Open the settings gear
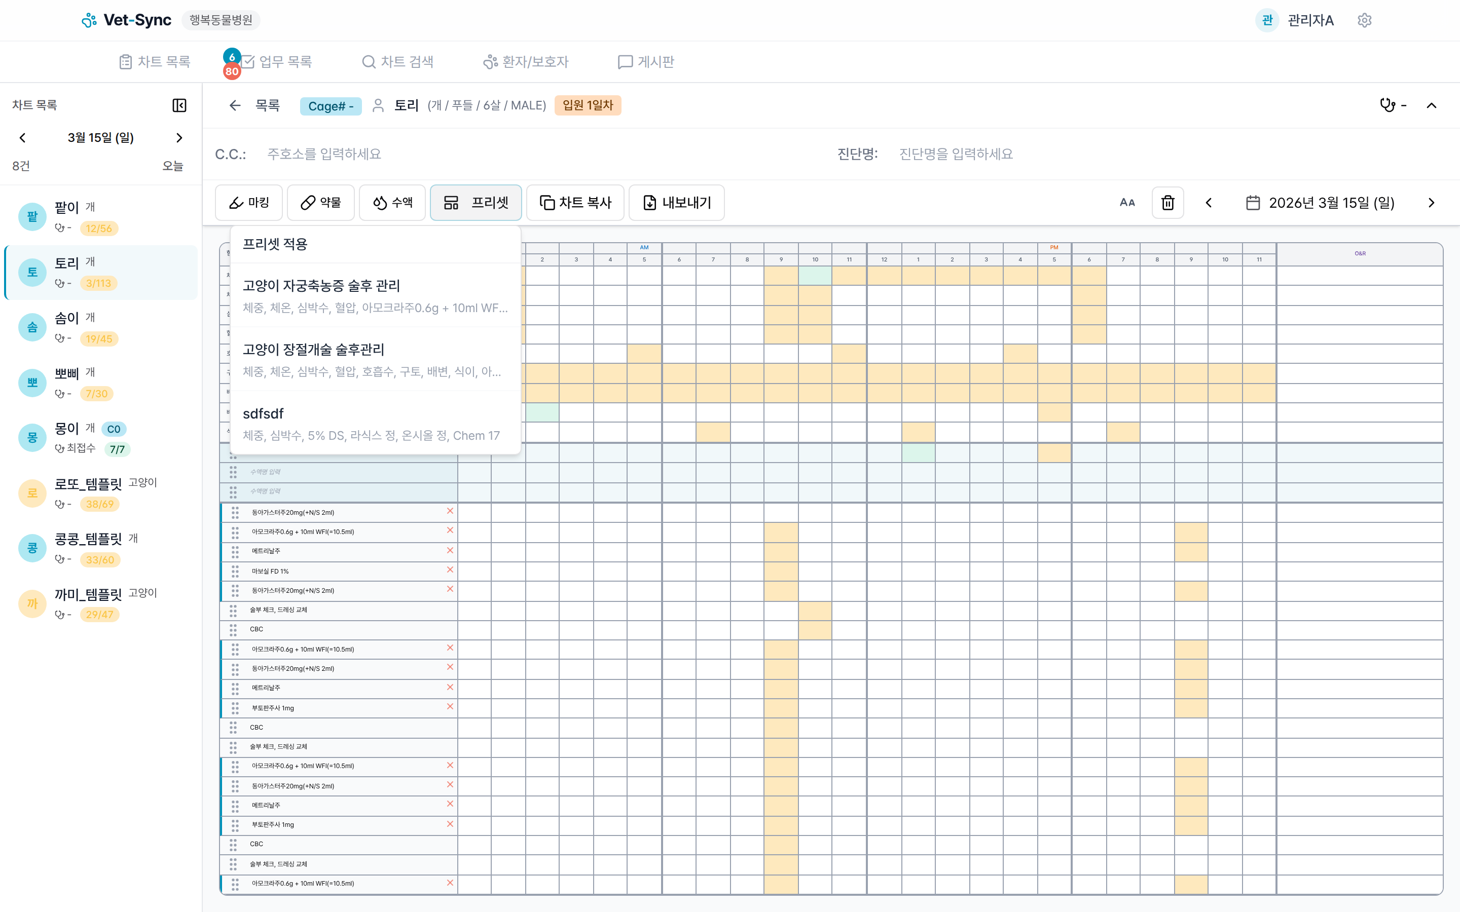Viewport: 1460px width, 912px height. click(x=1365, y=20)
